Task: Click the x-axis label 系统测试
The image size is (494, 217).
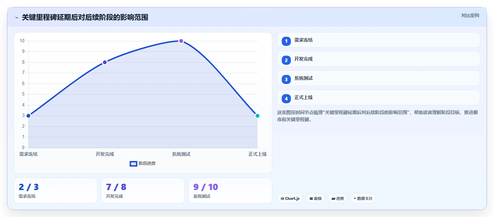Action: [181, 154]
